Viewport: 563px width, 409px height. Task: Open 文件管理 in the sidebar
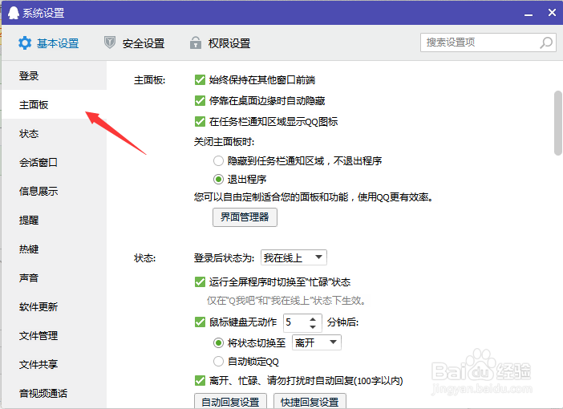click(x=55, y=335)
